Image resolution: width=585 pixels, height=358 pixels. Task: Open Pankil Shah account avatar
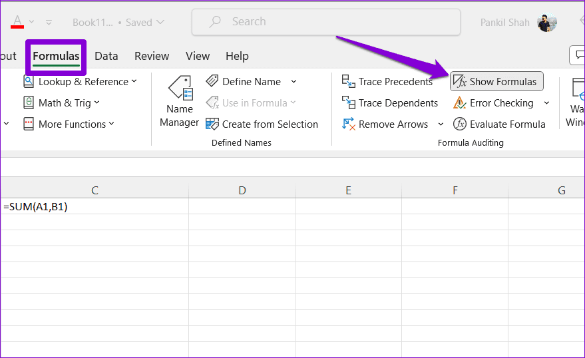(x=547, y=23)
